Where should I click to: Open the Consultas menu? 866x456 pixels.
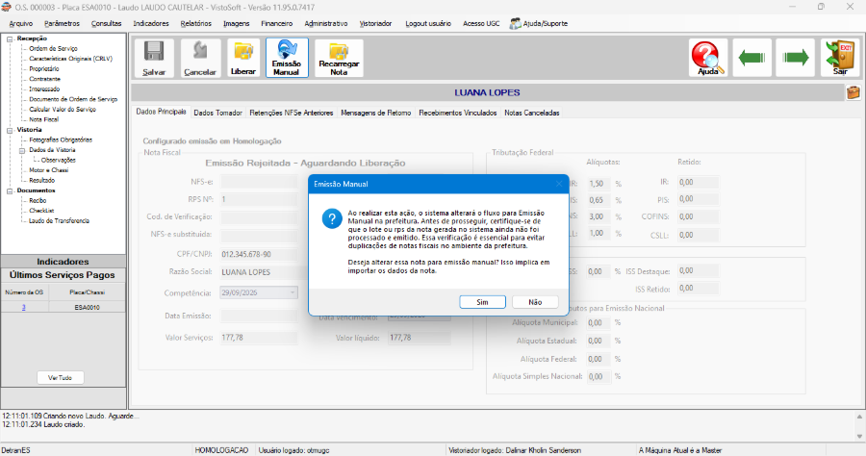click(106, 24)
